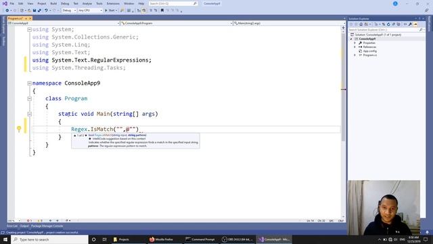Open the Debug configuration dropdown
This screenshot has width=433, height=244.
pyautogui.click(x=69, y=11)
